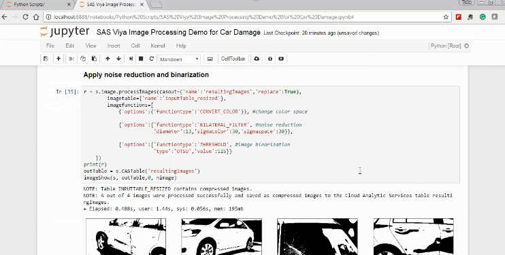Open the gray shield extension icon
The image size is (505, 255).
coord(495,17)
